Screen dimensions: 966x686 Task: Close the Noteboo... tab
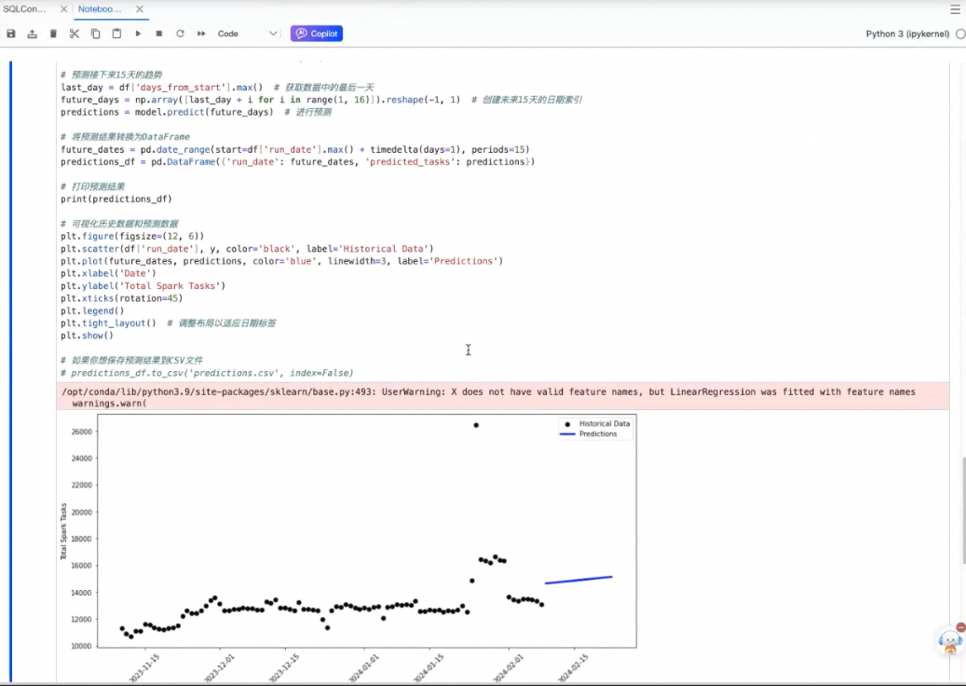(140, 9)
